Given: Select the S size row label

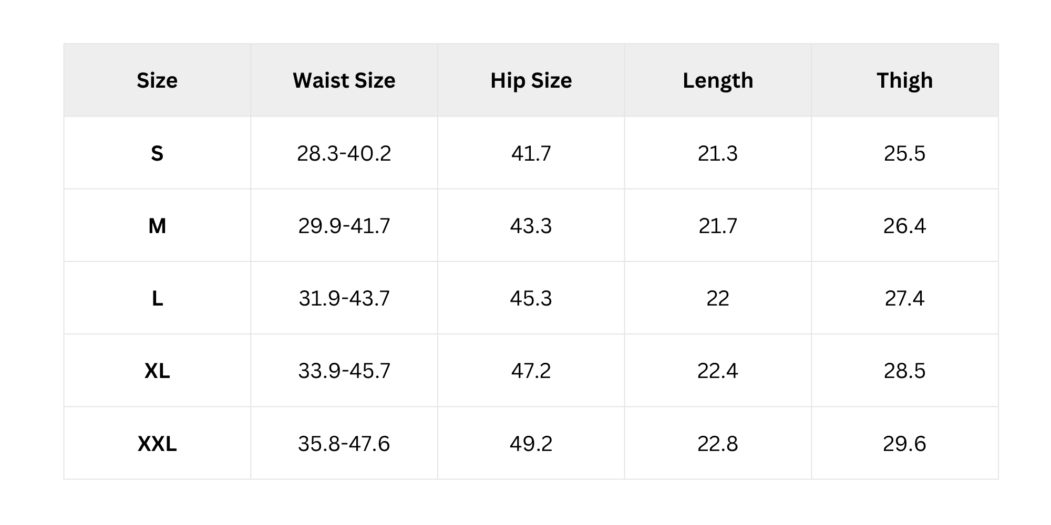Looking at the screenshot, I should [157, 153].
